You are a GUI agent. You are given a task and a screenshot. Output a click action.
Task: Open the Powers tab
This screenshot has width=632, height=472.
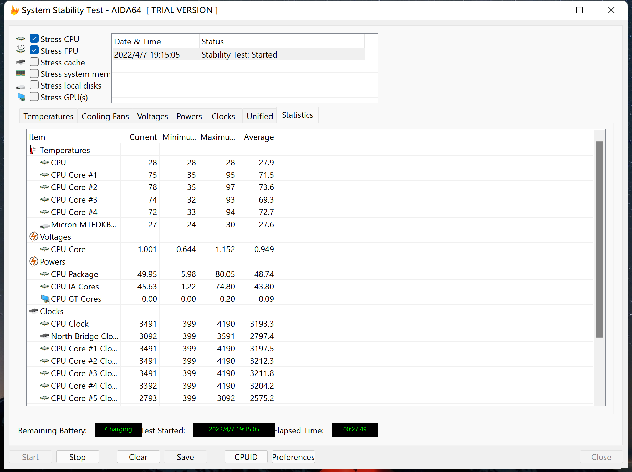(189, 116)
